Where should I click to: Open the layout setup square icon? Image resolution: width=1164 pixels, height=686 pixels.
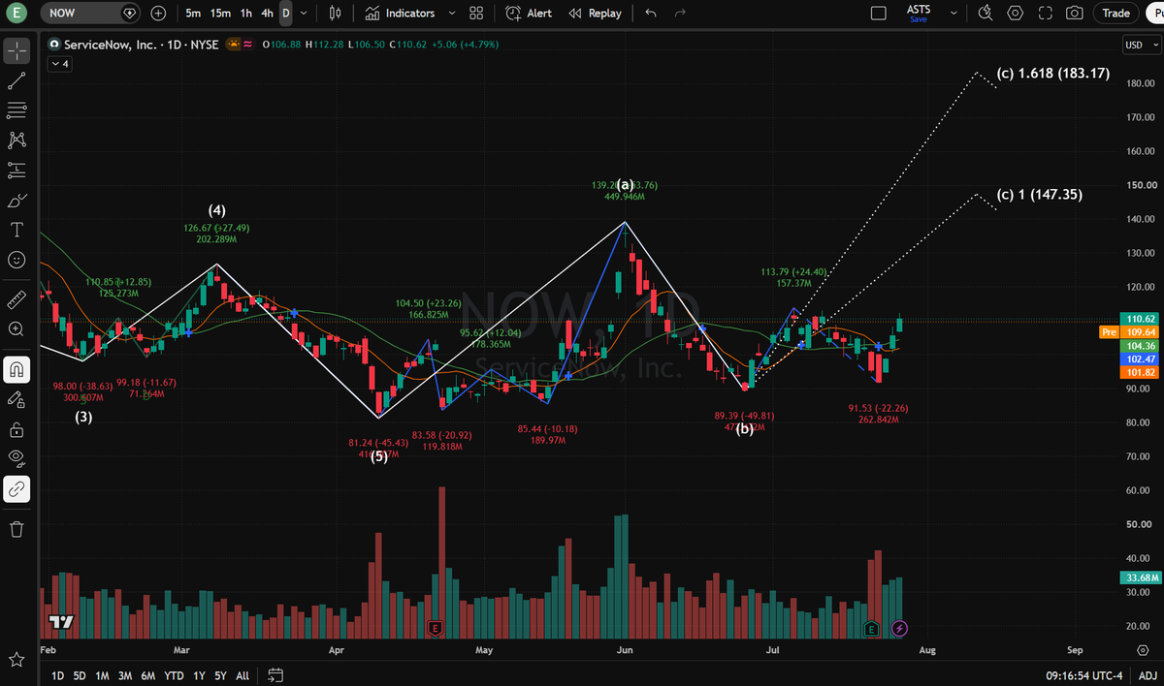pos(879,14)
